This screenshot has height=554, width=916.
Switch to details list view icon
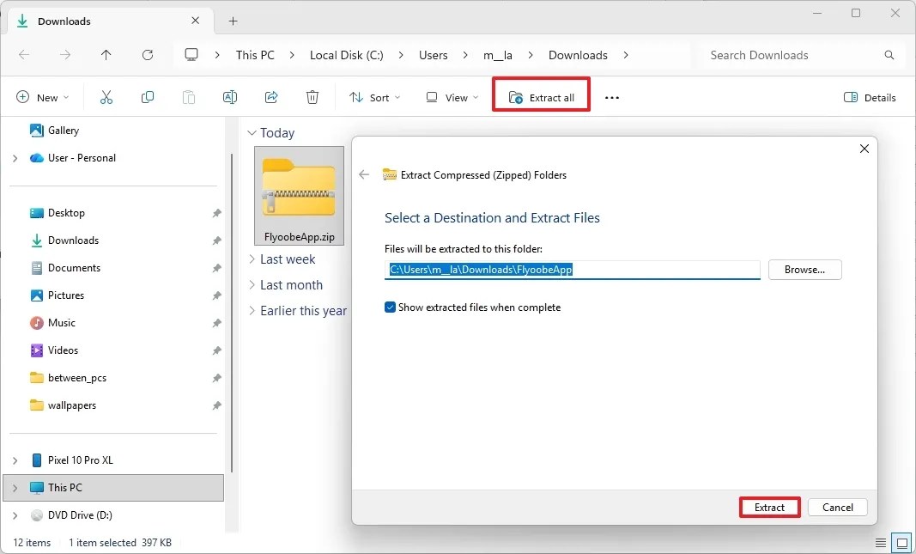click(x=880, y=543)
